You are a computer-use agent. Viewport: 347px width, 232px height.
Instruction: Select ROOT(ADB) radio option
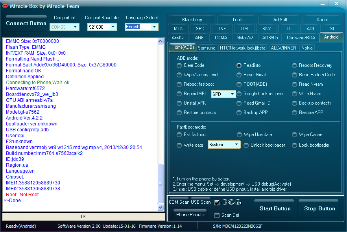click(x=239, y=84)
